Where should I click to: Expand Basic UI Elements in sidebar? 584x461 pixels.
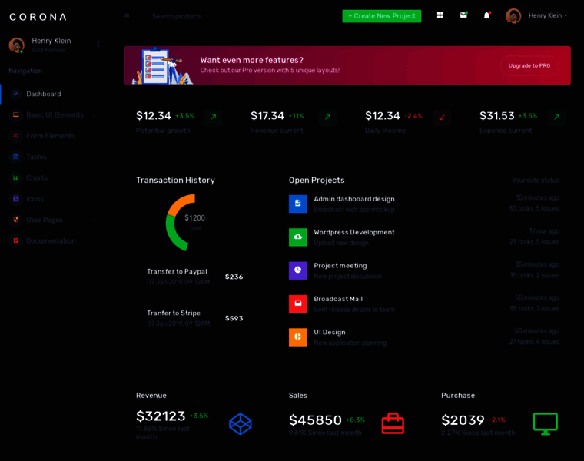[55, 114]
